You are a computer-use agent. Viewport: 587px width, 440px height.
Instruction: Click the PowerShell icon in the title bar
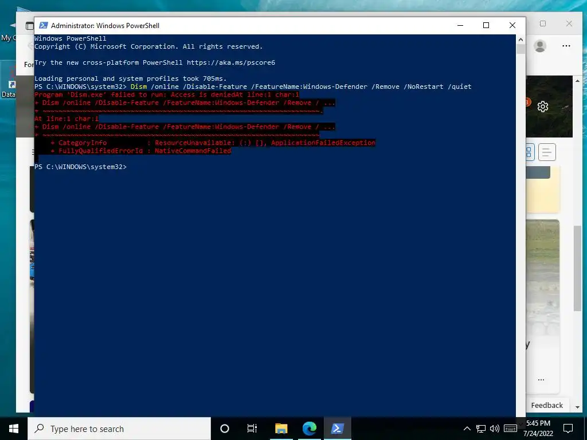44,25
